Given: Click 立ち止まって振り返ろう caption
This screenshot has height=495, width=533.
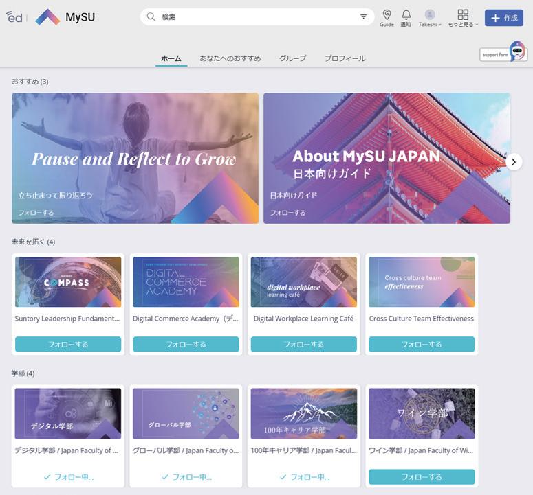Looking at the screenshot, I should 56,196.
